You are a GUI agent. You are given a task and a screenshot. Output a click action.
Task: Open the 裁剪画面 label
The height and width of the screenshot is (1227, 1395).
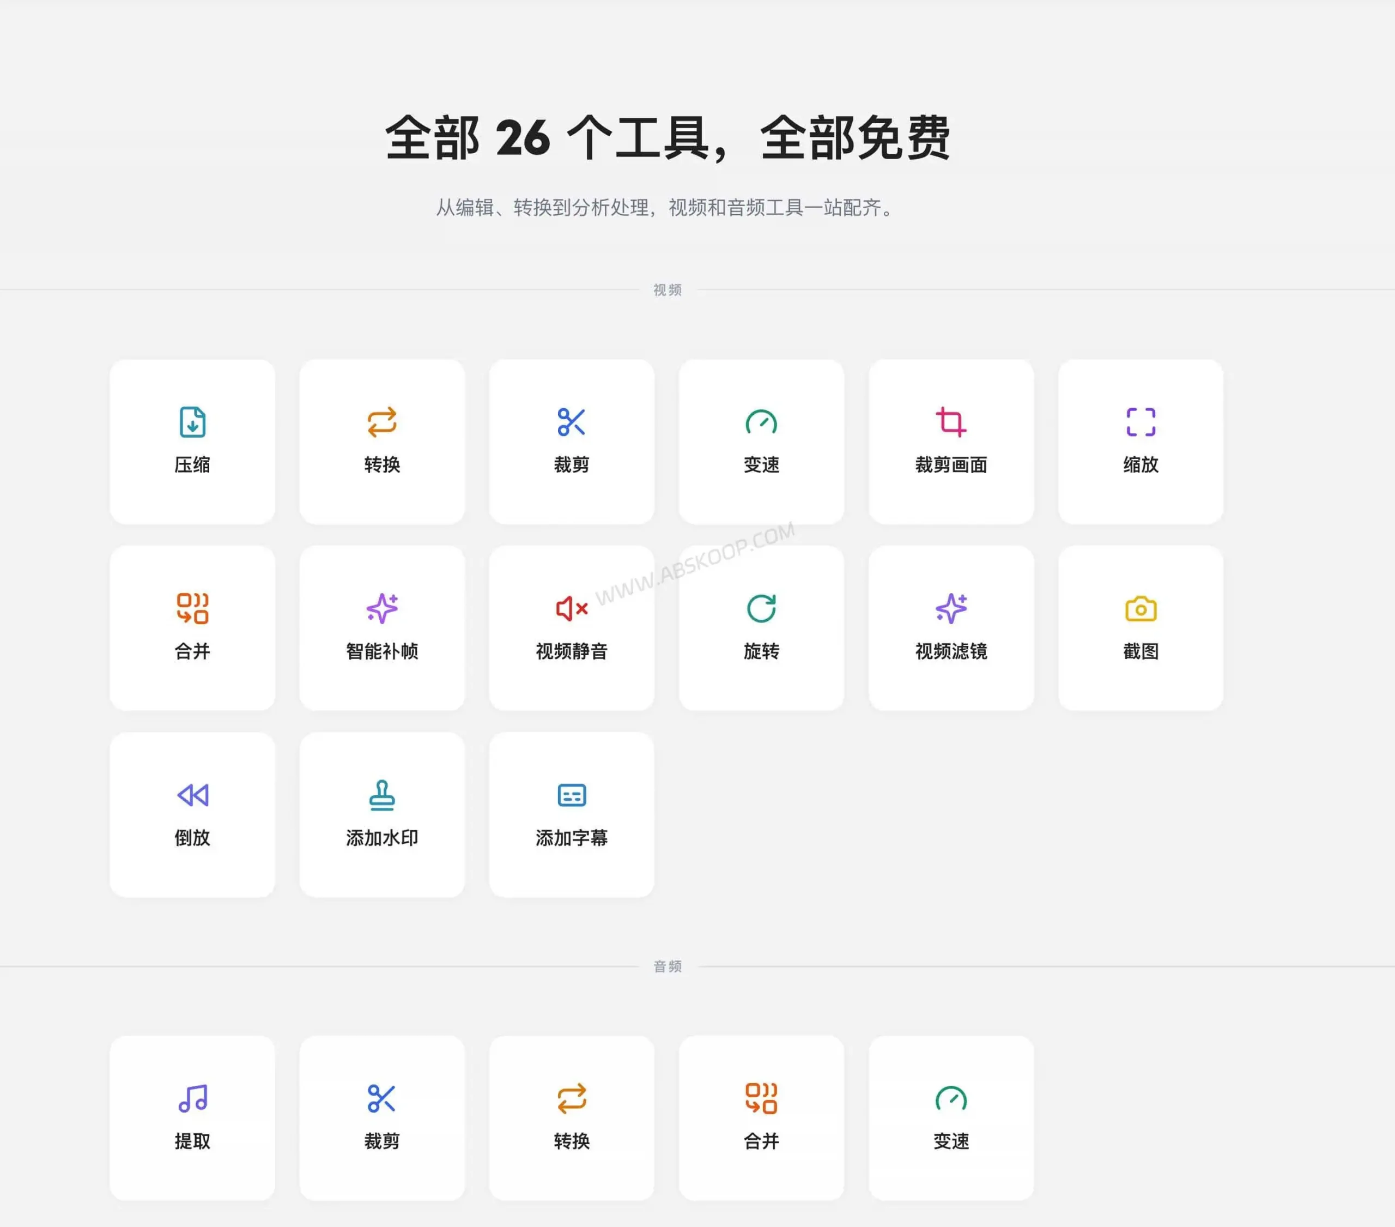pos(951,465)
